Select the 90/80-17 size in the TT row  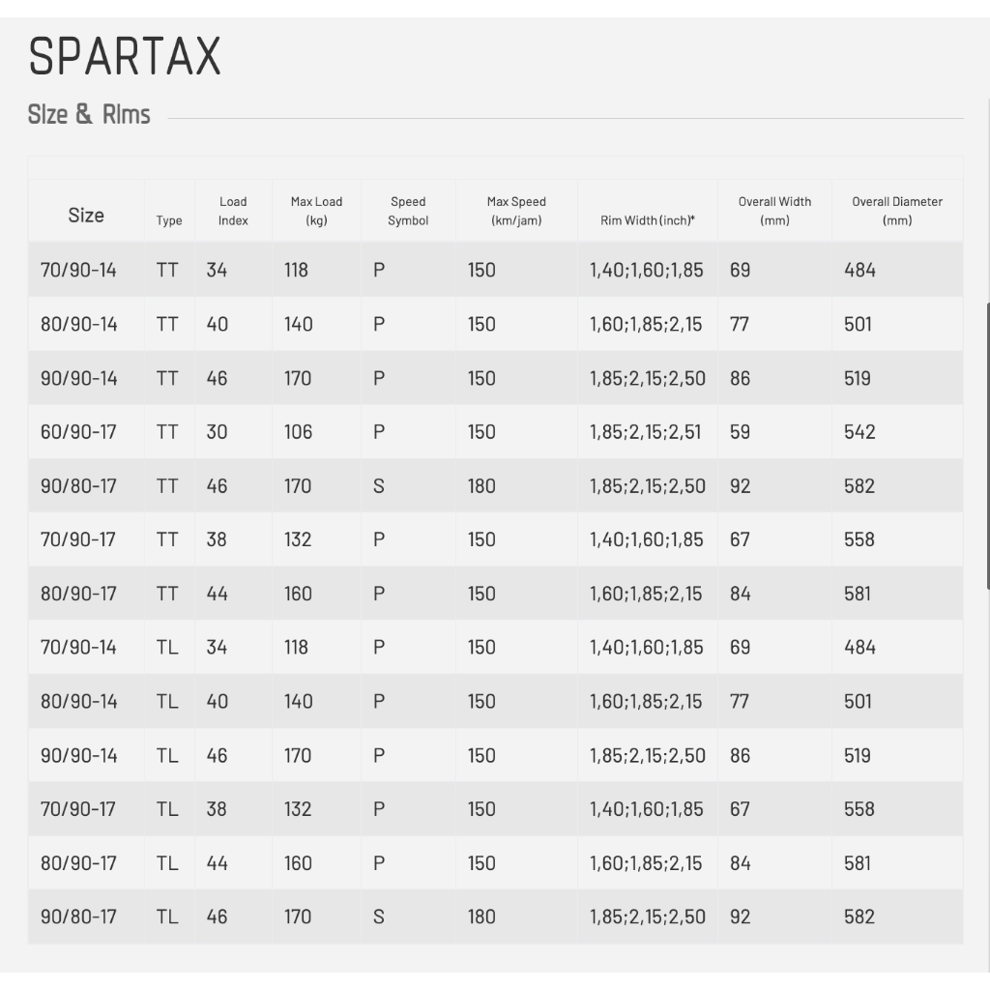[x=78, y=486]
